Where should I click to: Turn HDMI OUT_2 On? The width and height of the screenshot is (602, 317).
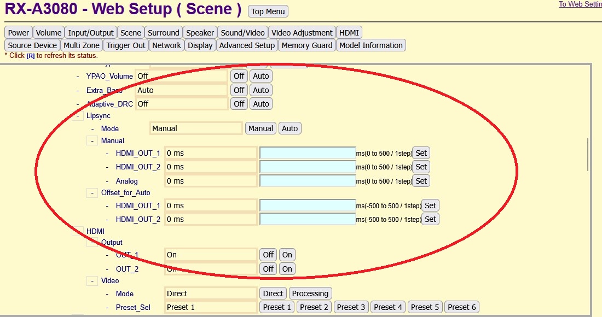tap(287, 269)
